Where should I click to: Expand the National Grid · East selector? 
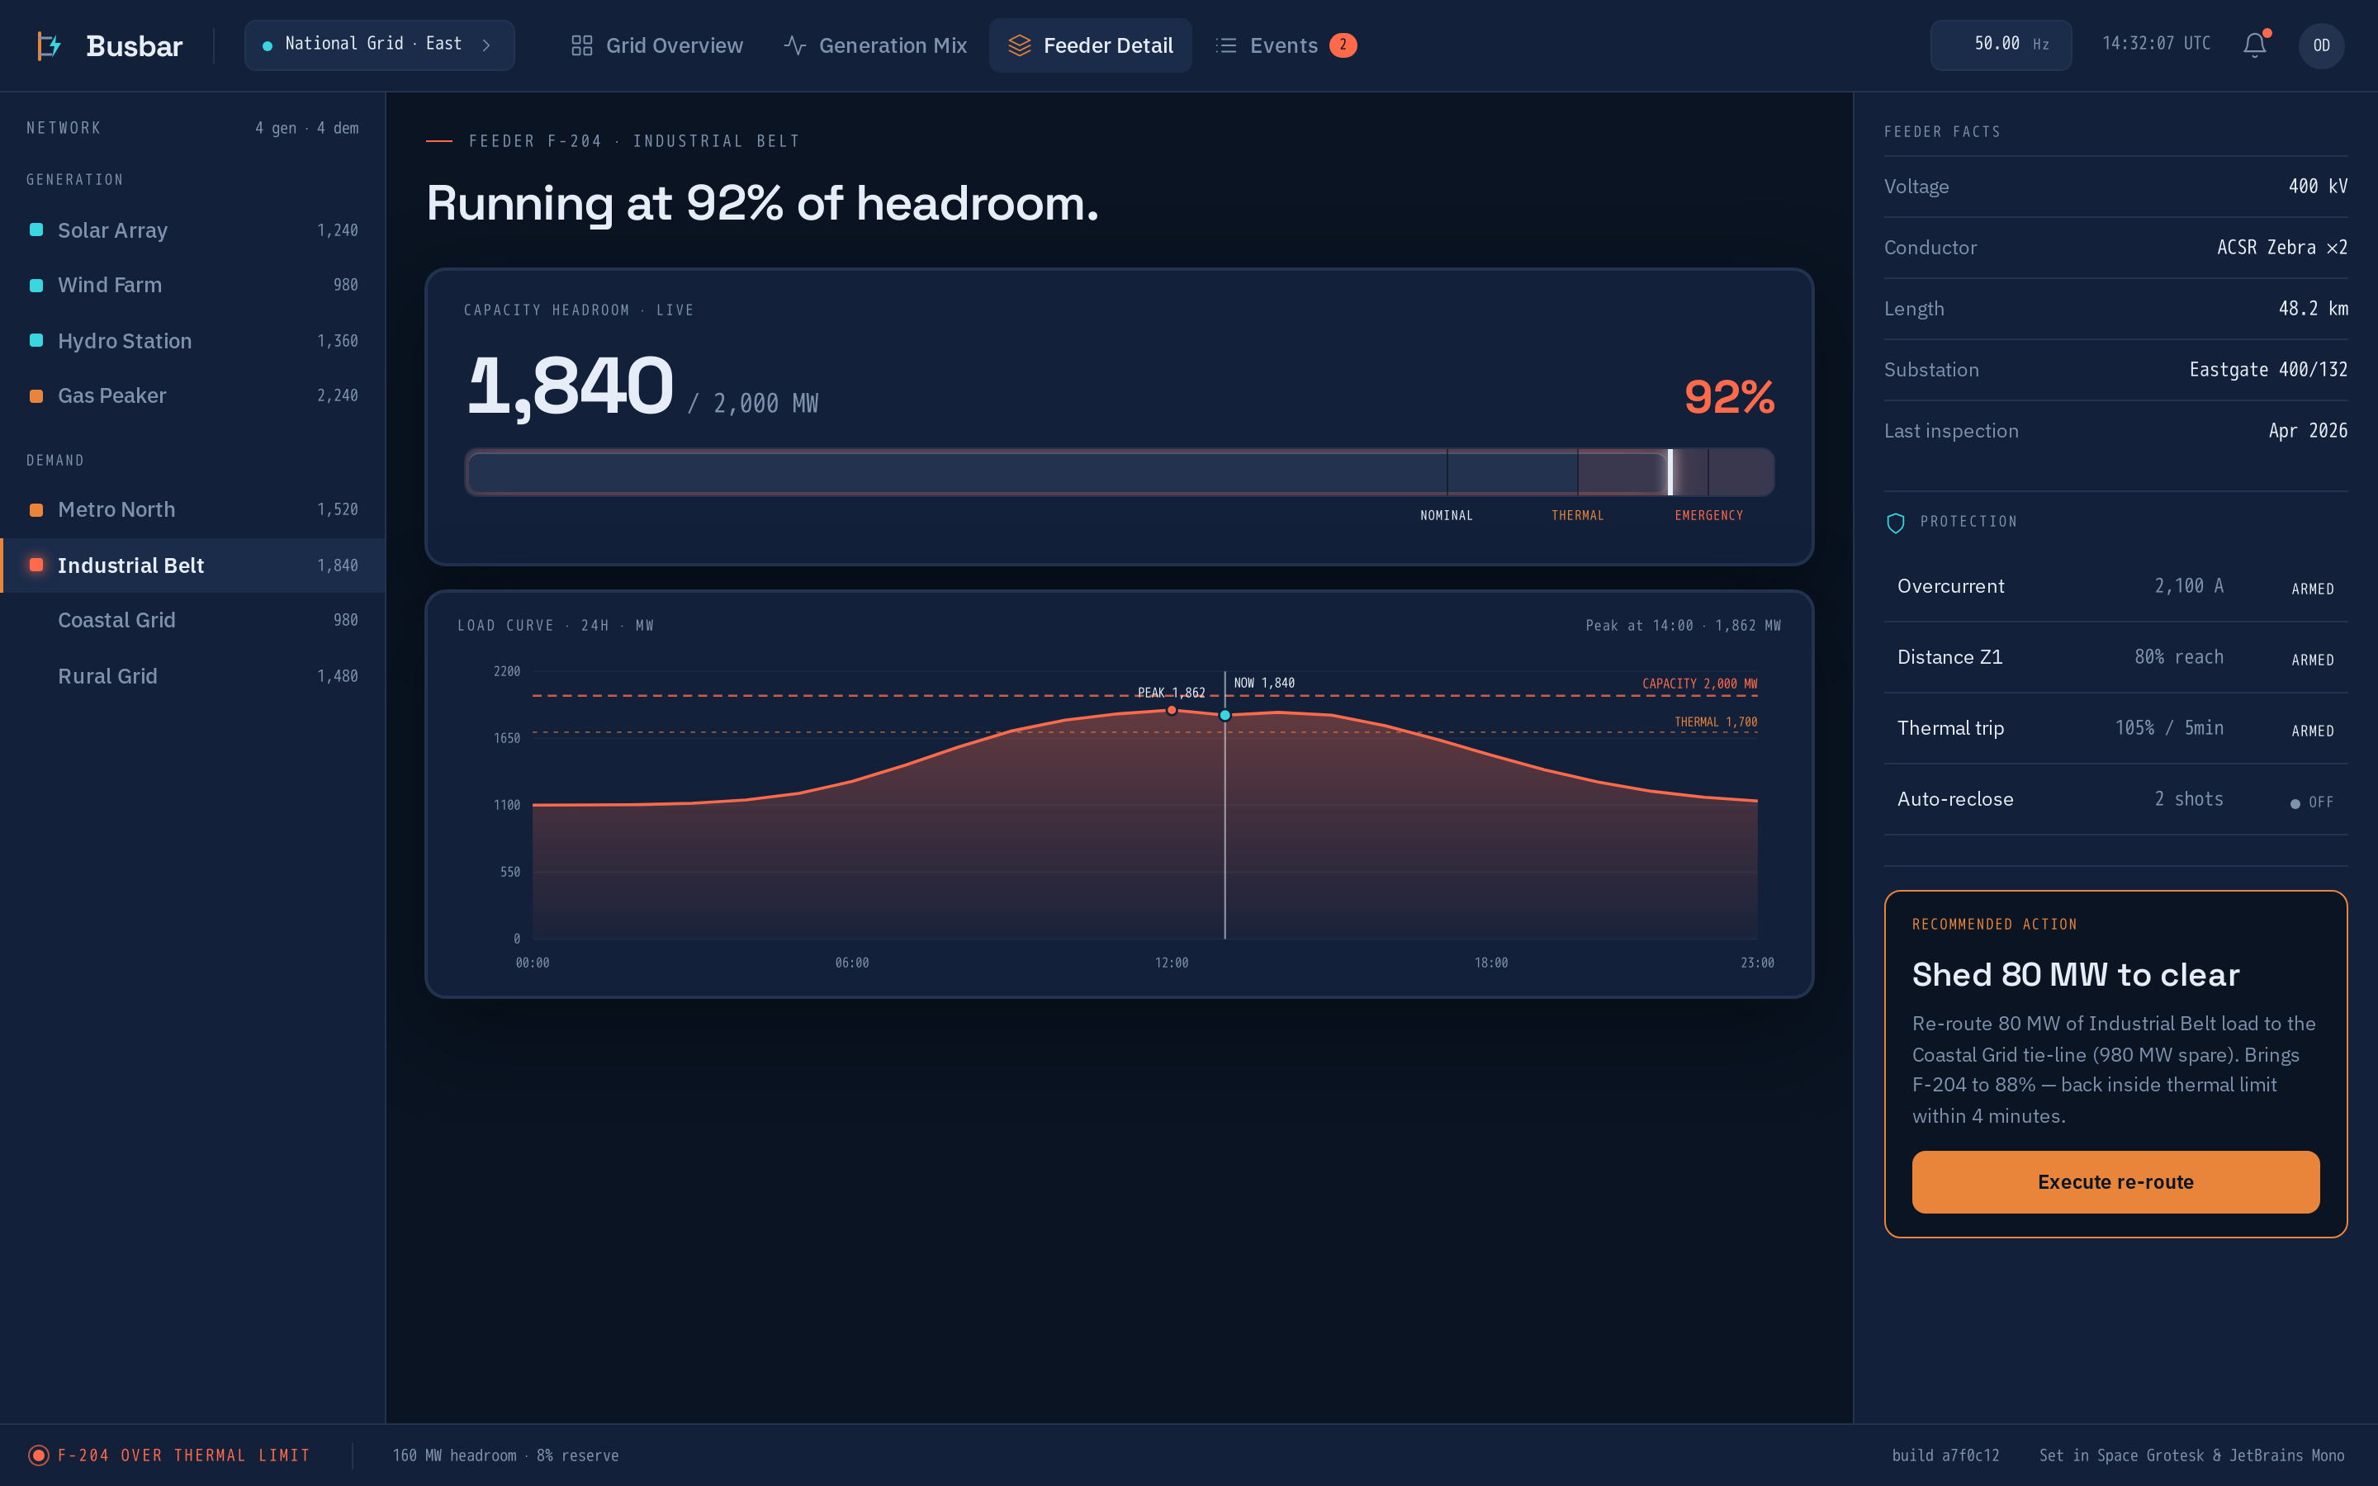[x=379, y=45]
